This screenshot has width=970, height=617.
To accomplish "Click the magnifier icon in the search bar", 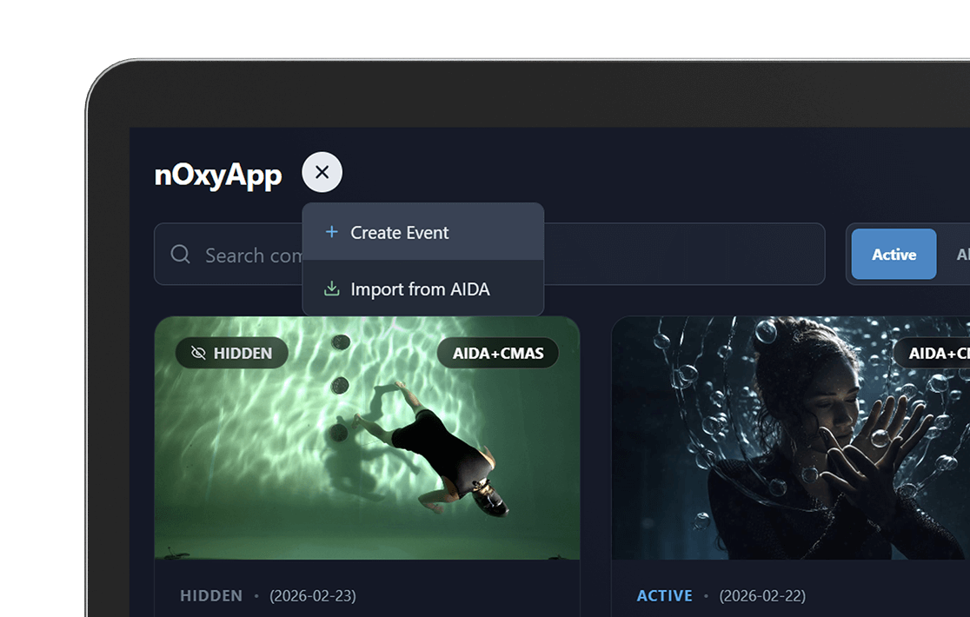I will (181, 255).
